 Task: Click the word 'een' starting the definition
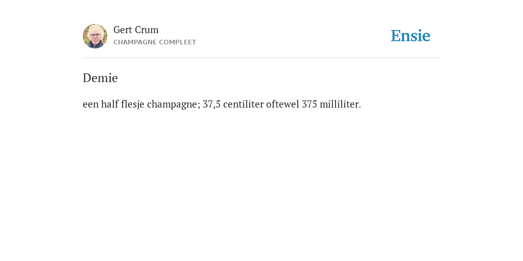[x=91, y=105]
